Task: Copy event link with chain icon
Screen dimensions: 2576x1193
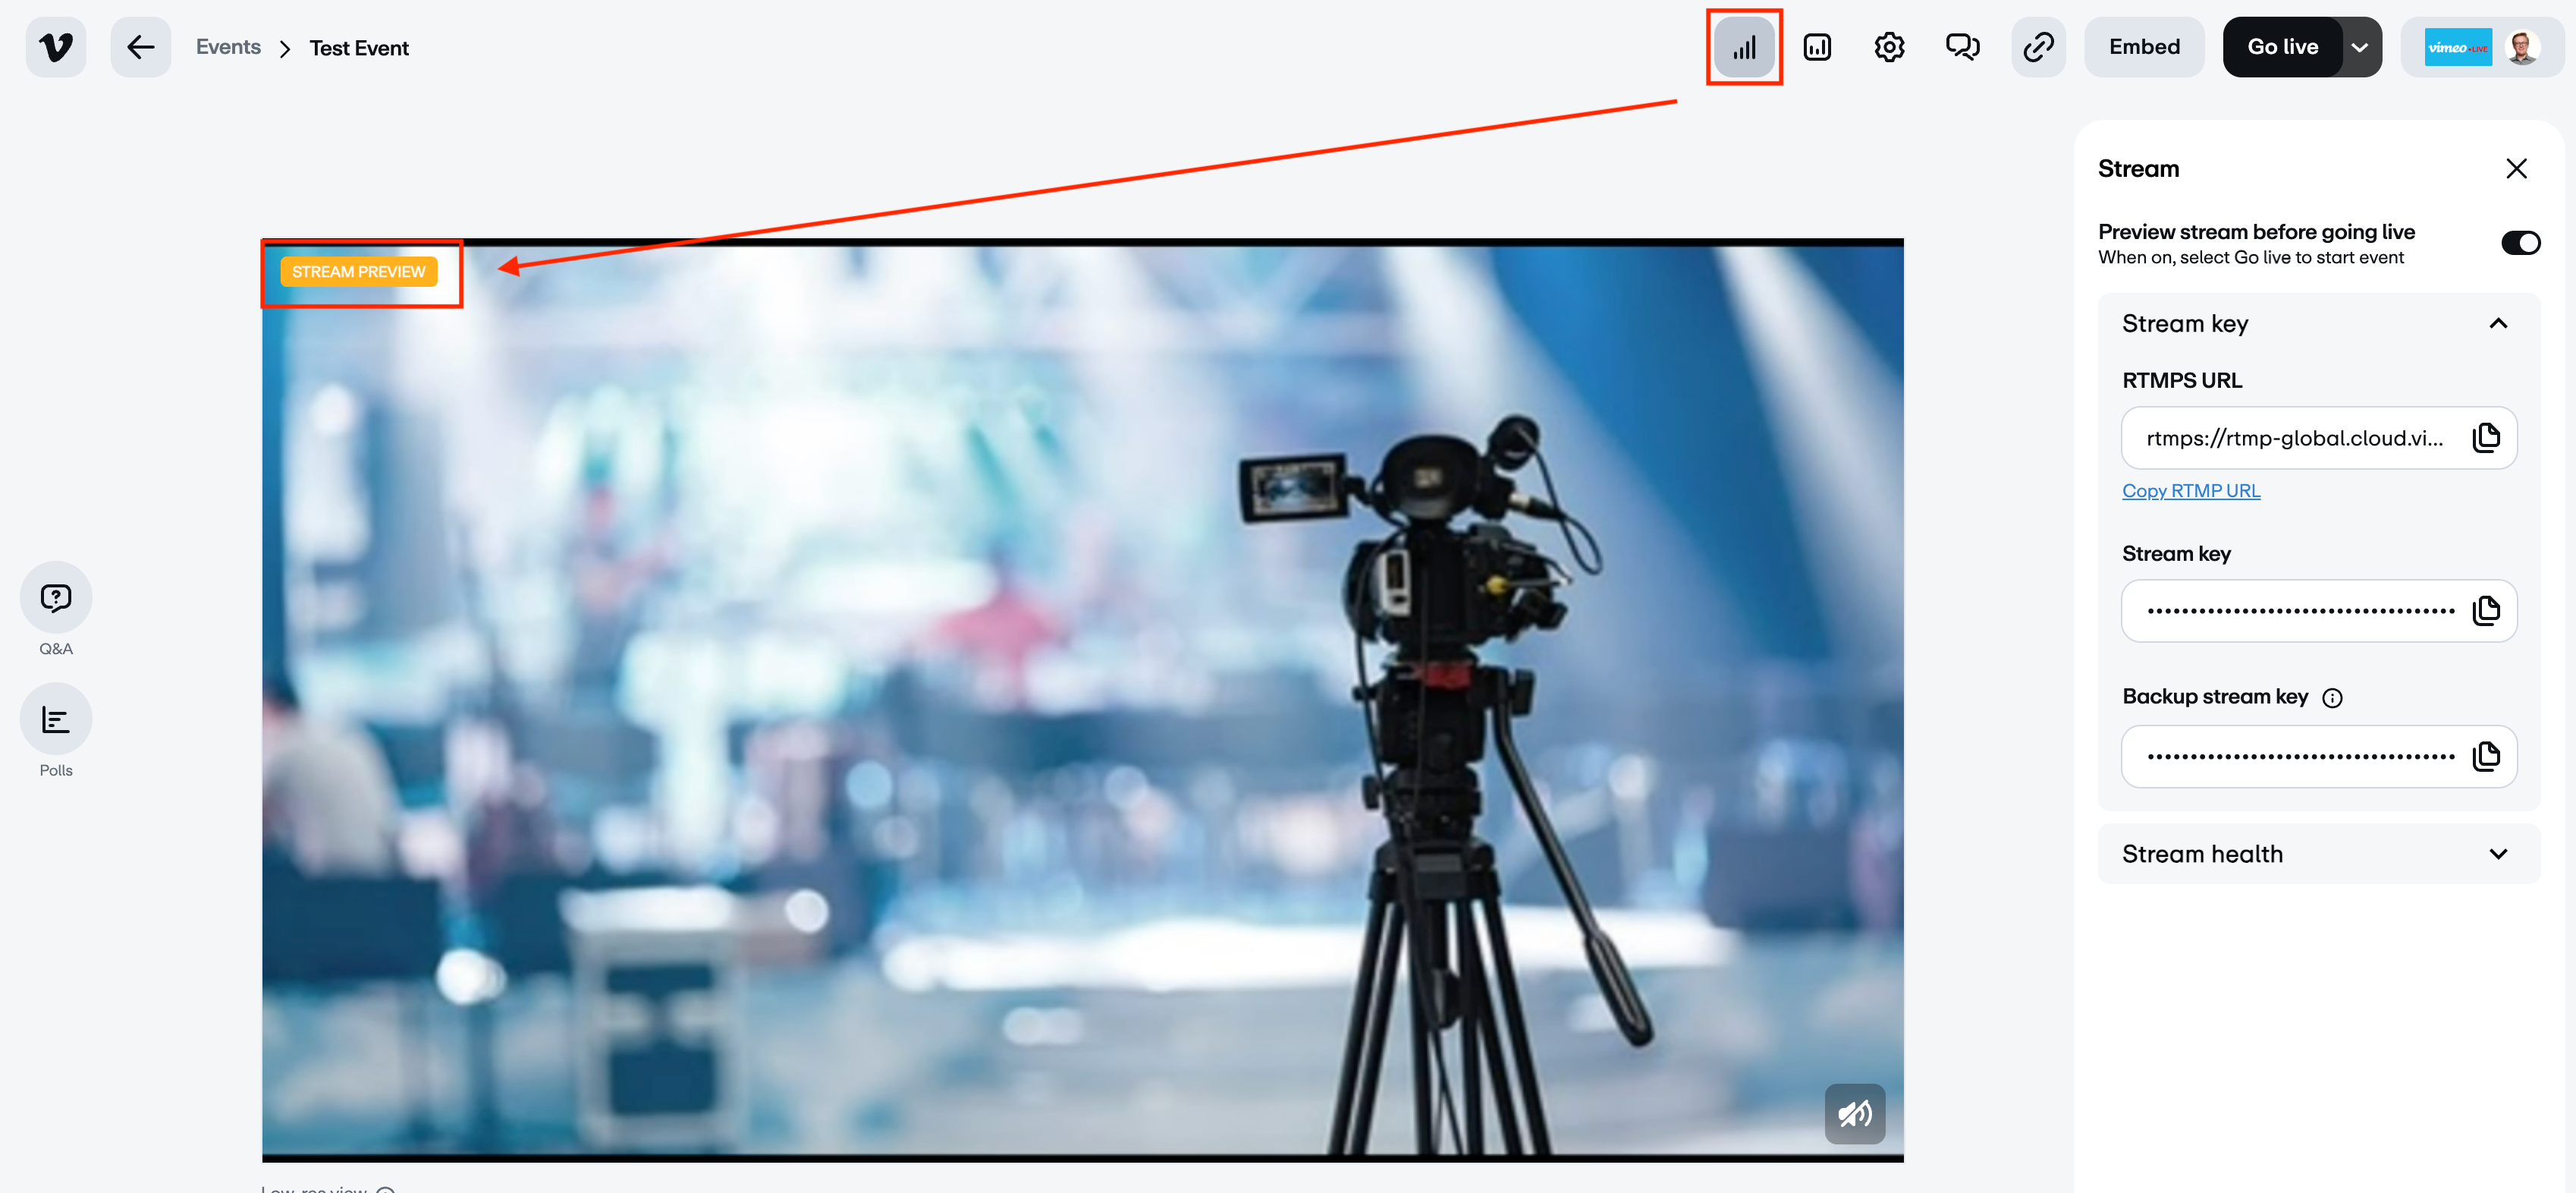Action: 2038,47
